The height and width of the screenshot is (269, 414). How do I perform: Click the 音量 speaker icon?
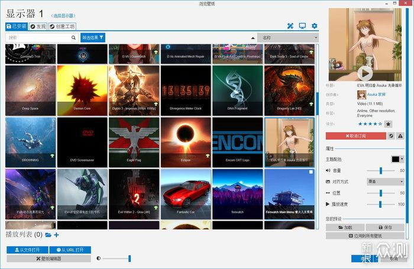coord(328,170)
